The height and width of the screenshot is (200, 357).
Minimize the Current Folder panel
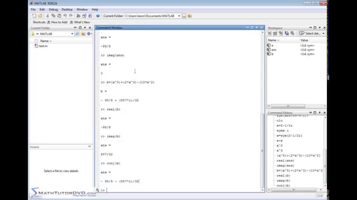coord(76,28)
